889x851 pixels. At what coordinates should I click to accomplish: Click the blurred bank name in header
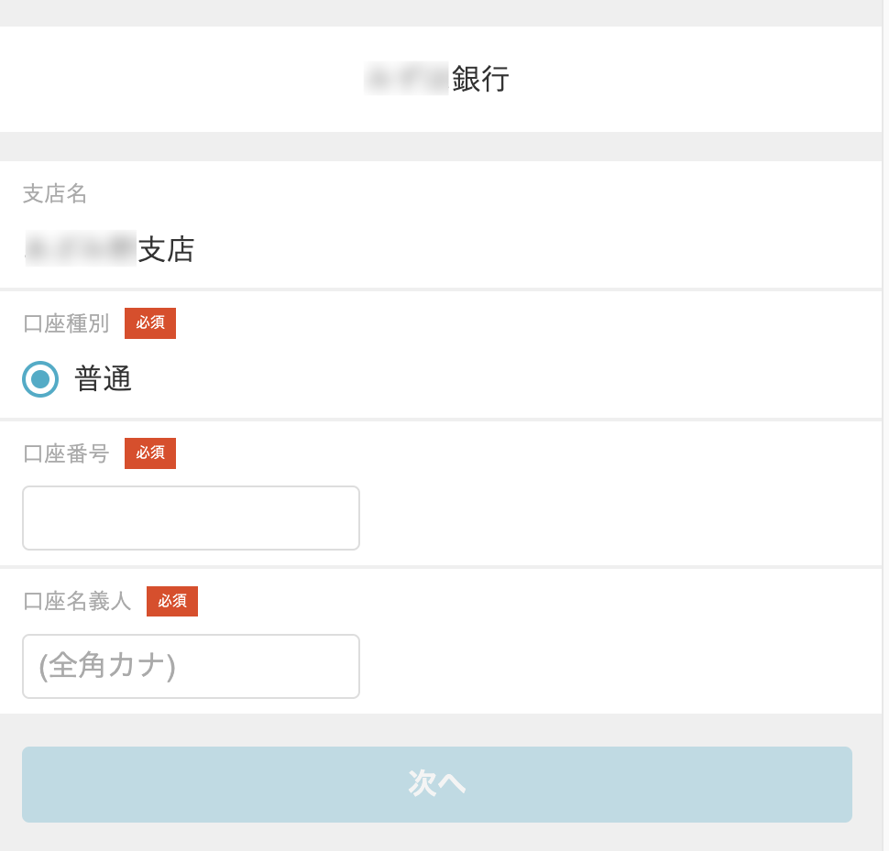(407, 79)
